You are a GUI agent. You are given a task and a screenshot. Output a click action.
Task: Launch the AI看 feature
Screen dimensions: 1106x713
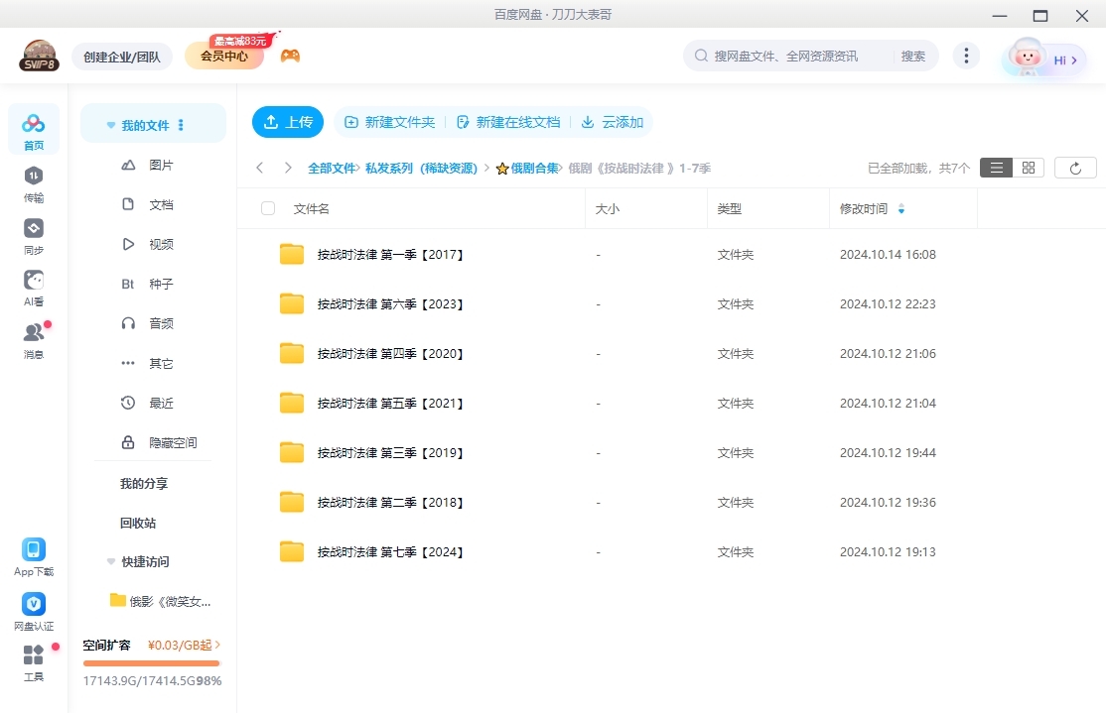pyautogui.click(x=34, y=288)
